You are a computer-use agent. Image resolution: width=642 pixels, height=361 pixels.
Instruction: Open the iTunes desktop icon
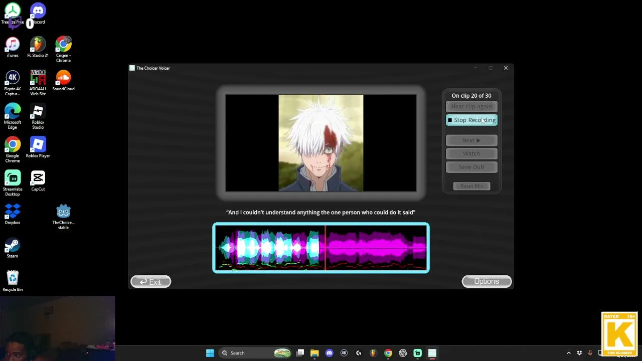[x=13, y=47]
